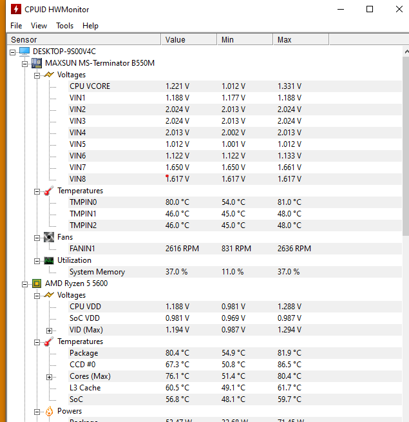The height and width of the screenshot is (422, 409).
Task: Collapse the Ryzen Voltages group
Action: pos(37,296)
